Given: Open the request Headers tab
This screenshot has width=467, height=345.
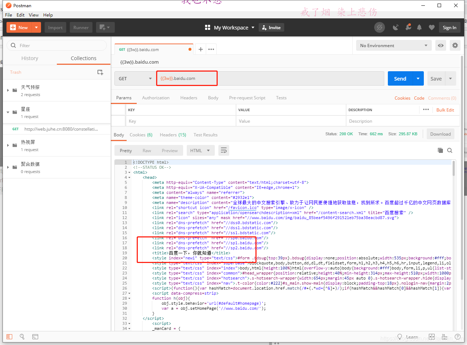Looking at the screenshot, I should 189,98.
